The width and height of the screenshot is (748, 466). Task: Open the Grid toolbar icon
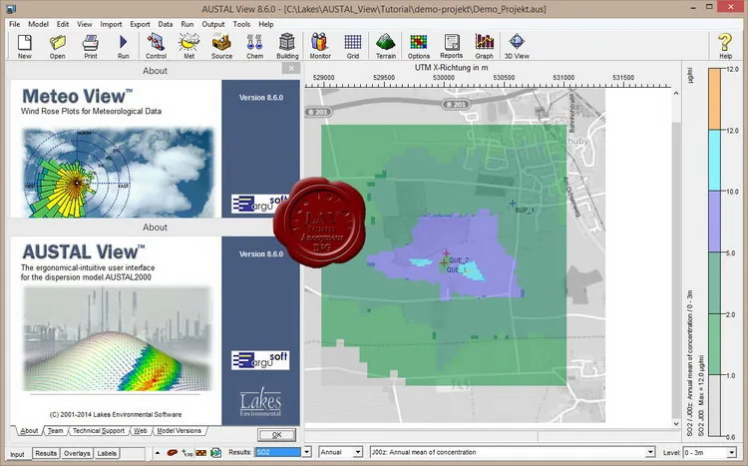point(353,46)
